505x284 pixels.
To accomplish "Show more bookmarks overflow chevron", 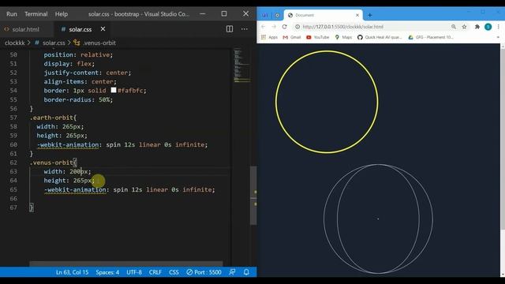I will (498, 37).
